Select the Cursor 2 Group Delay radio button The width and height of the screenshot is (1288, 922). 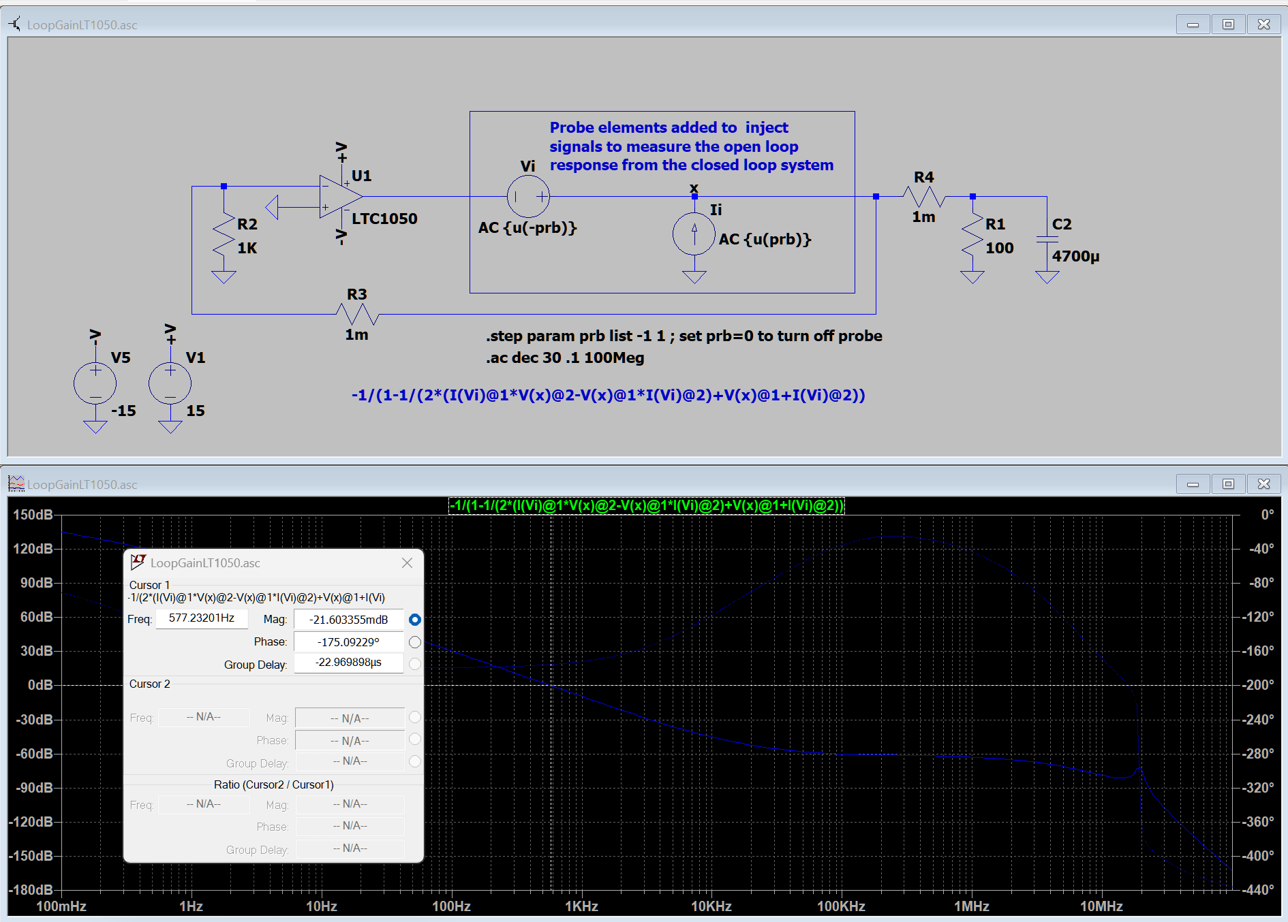pos(414,761)
